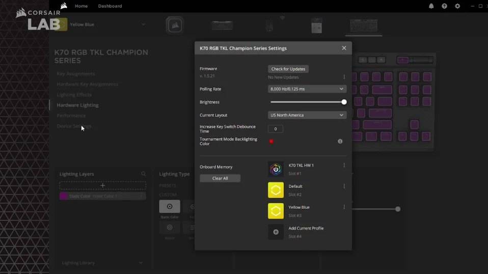Open the firmware options three-dot menu
This screenshot has width=488, height=274.
tap(344, 77)
